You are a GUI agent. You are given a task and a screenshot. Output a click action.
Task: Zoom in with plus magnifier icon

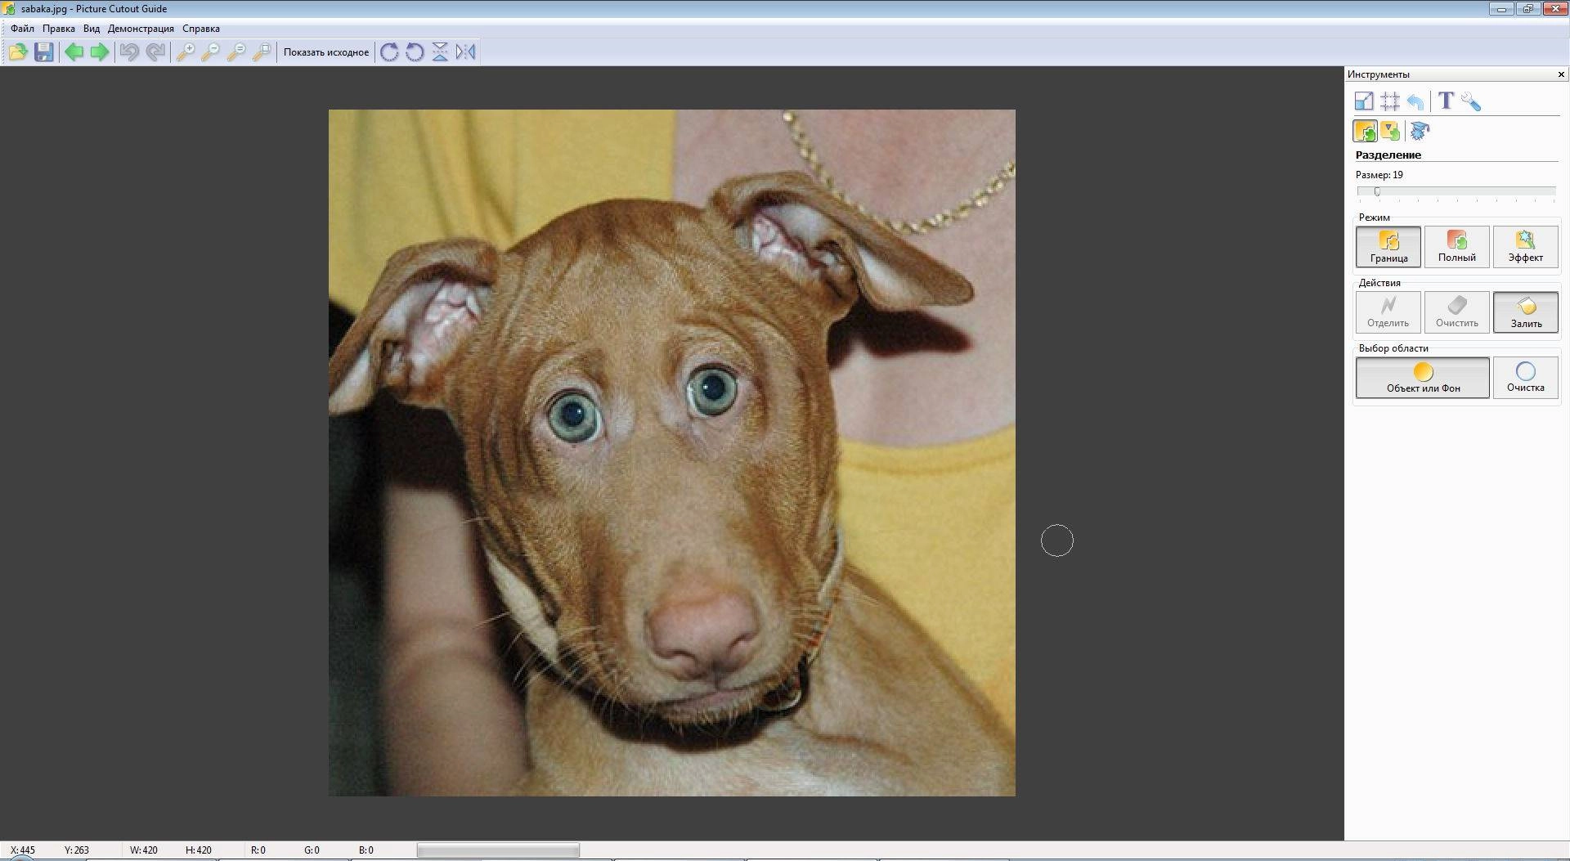click(x=186, y=52)
